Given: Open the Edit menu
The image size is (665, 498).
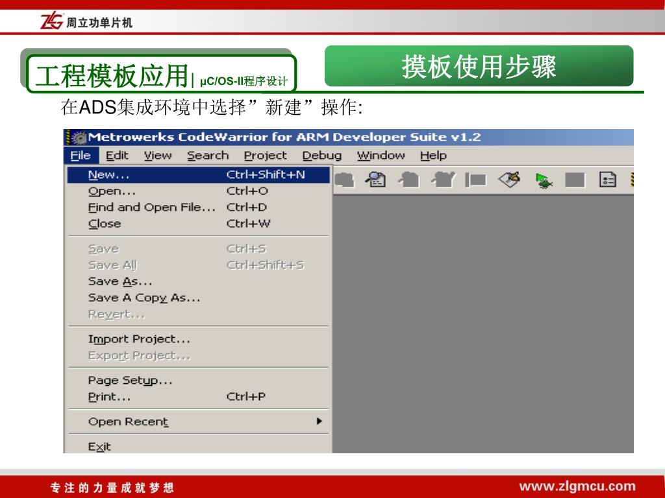Looking at the screenshot, I should 117,156.
